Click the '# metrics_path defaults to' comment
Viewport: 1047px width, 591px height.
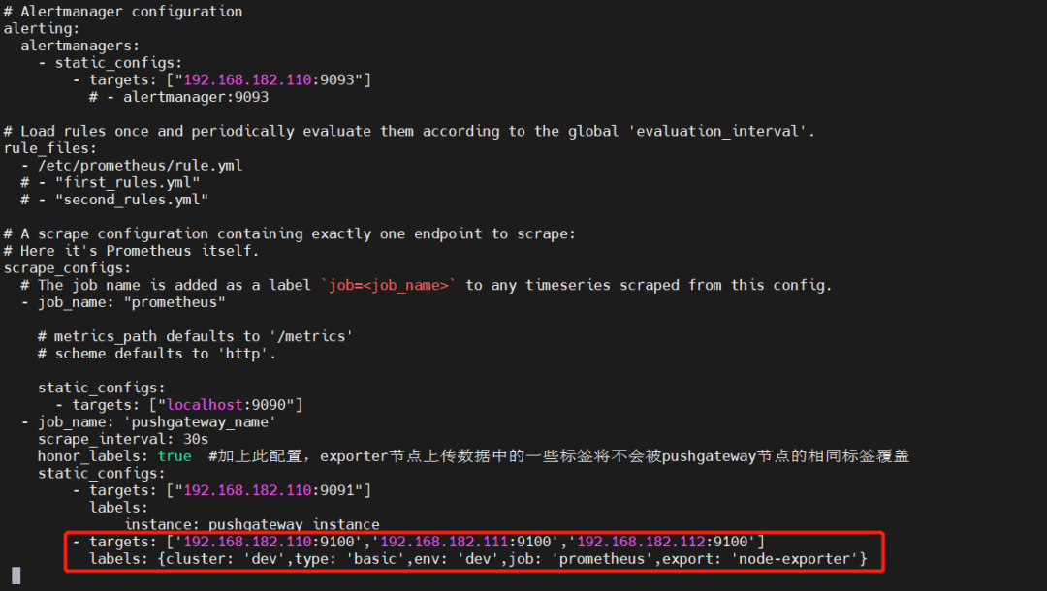(x=195, y=337)
